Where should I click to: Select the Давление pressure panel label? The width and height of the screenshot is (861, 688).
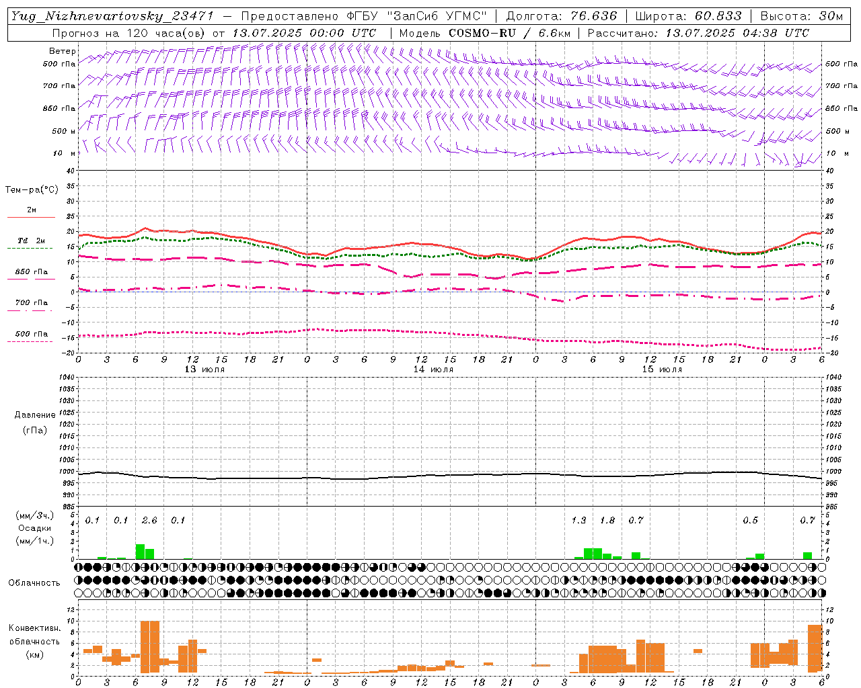[35, 415]
